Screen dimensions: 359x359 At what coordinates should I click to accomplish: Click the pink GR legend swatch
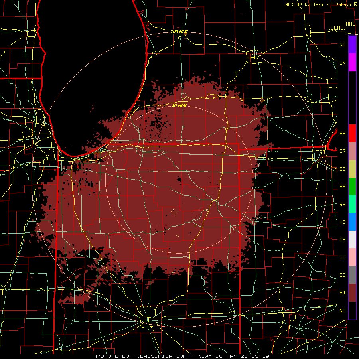click(x=352, y=151)
